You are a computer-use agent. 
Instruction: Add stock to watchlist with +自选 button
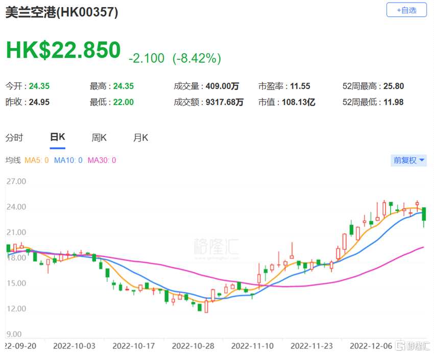point(406,10)
